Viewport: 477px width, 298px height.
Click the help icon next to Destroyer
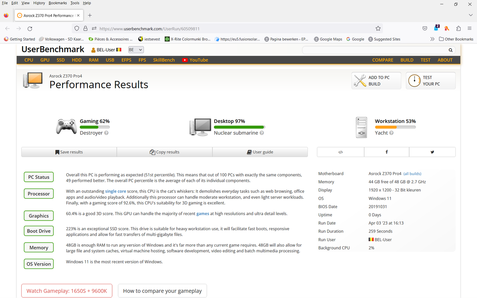tap(106, 133)
